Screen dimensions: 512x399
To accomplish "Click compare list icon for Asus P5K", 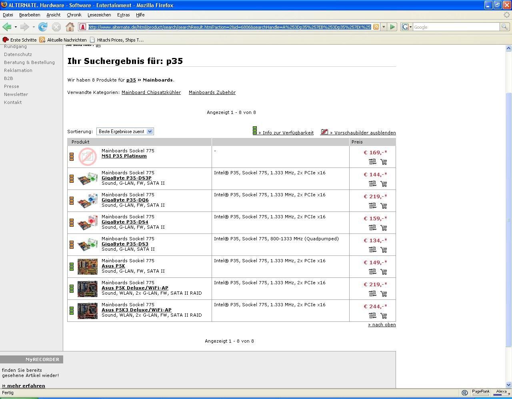I will [x=372, y=272].
